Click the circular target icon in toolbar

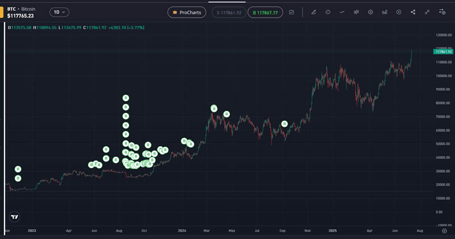pyautogui.click(x=371, y=12)
